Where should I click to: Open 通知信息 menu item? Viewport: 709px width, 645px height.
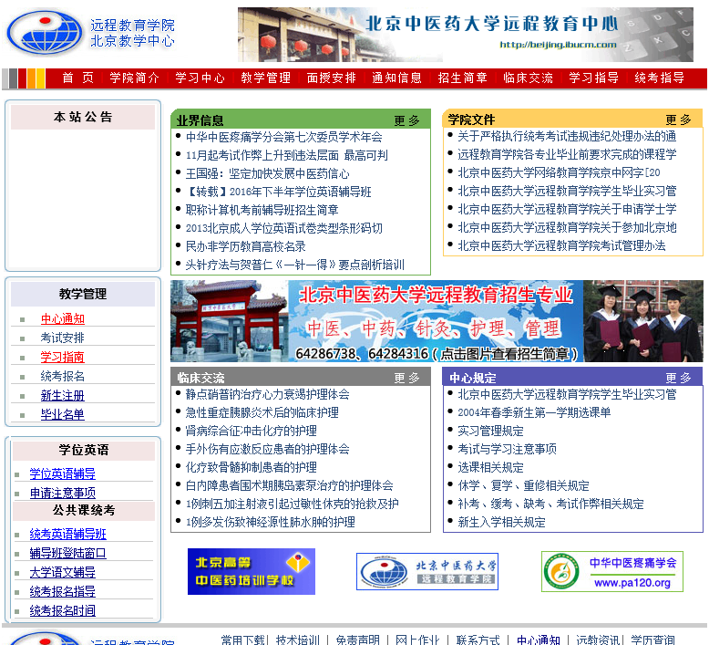[x=396, y=78]
